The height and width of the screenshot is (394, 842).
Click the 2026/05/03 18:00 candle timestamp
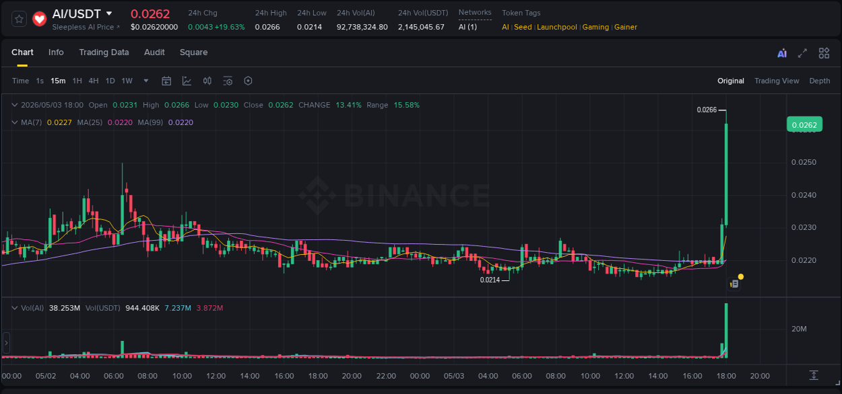pyautogui.click(x=52, y=105)
